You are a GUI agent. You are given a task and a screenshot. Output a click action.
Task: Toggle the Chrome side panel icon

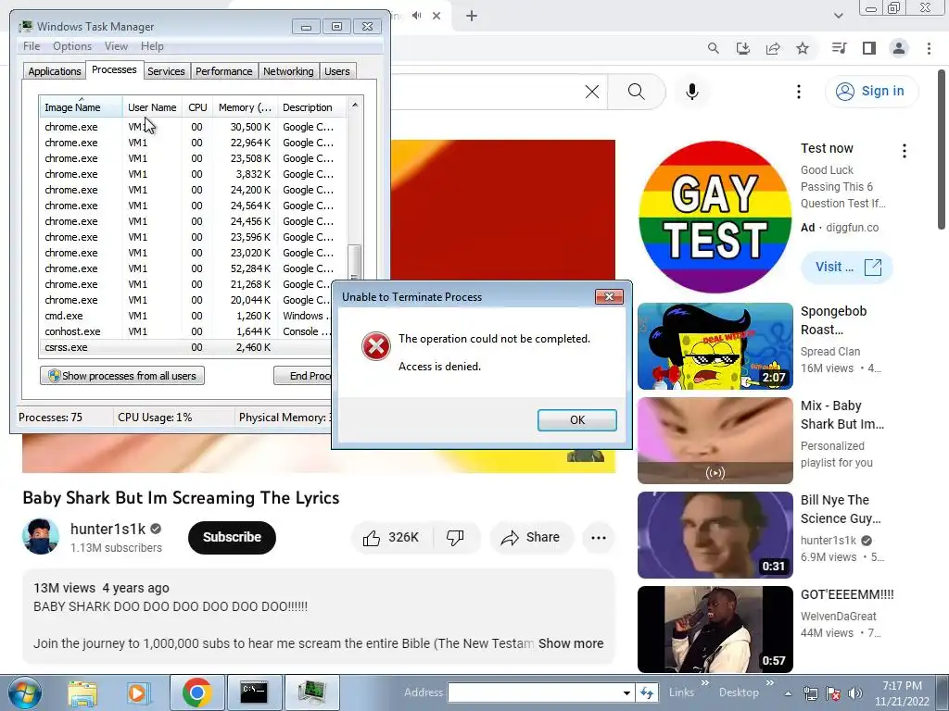pyautogui.click(x=869, y=48)
